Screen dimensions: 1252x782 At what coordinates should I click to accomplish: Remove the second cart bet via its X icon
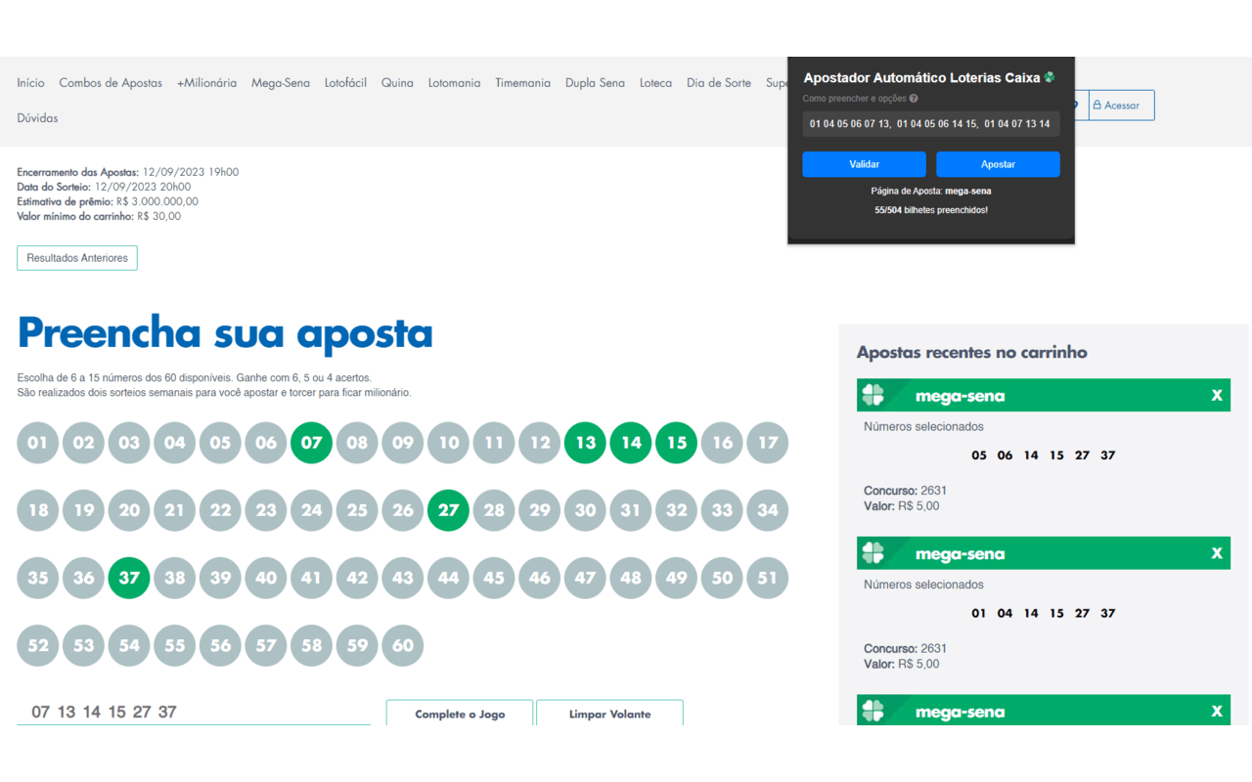[x=1216, y=552]
